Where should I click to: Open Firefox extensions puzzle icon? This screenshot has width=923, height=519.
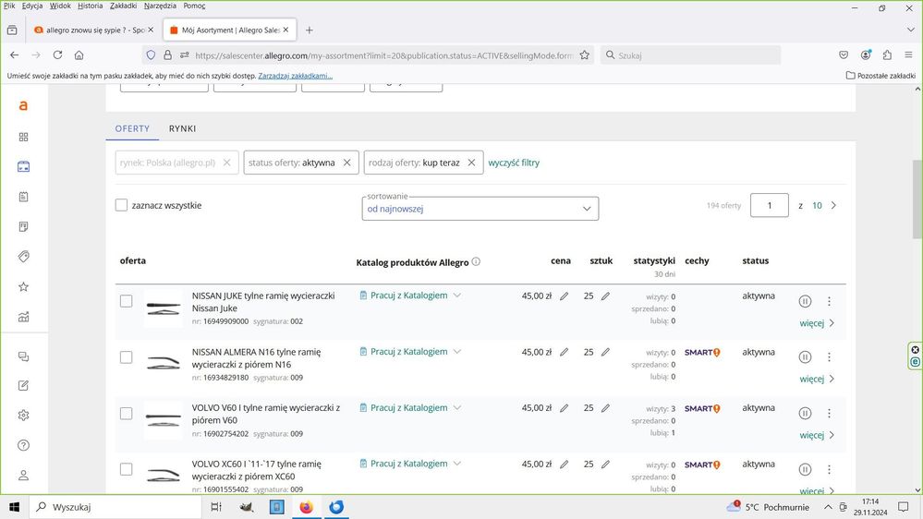point(887,54)
